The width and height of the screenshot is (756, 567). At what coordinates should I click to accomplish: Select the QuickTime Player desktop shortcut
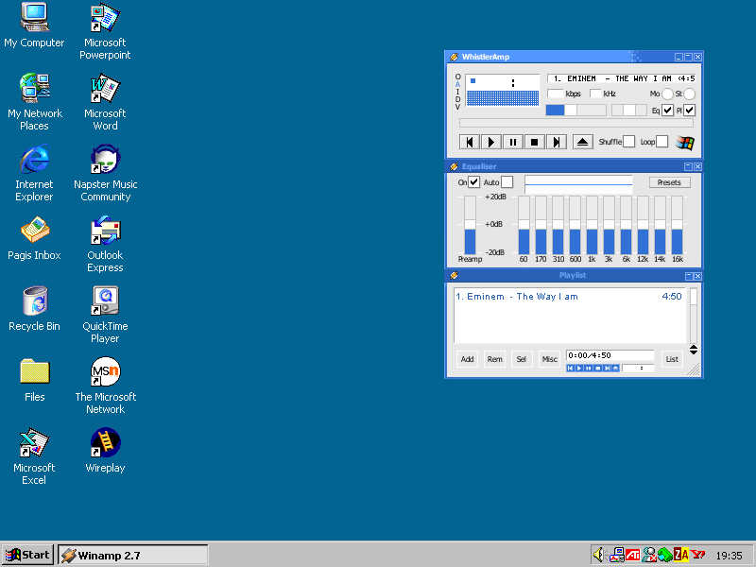(105, 301)
